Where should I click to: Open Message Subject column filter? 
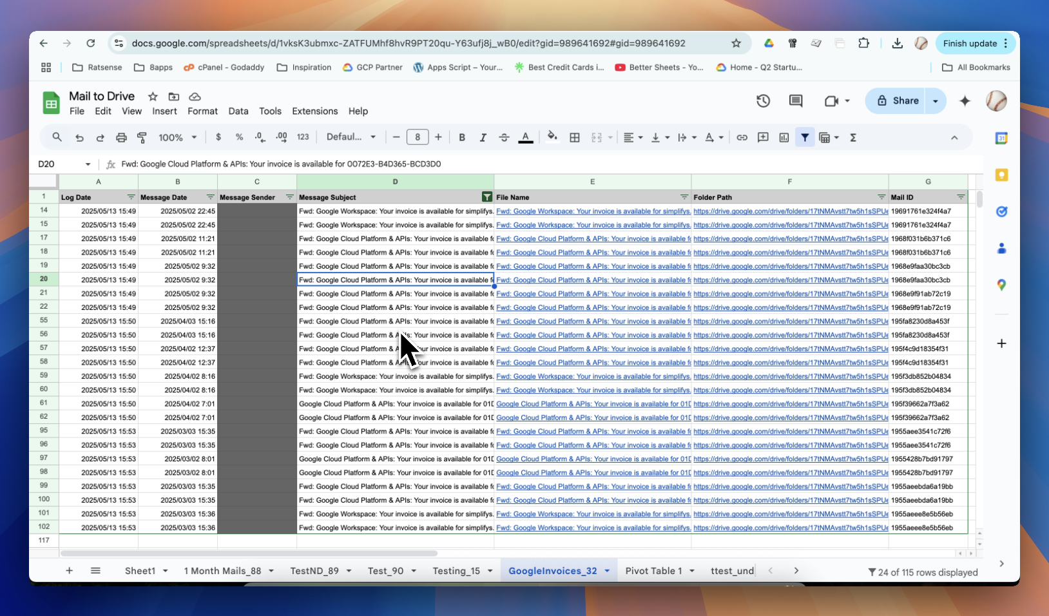click(487, 197)
